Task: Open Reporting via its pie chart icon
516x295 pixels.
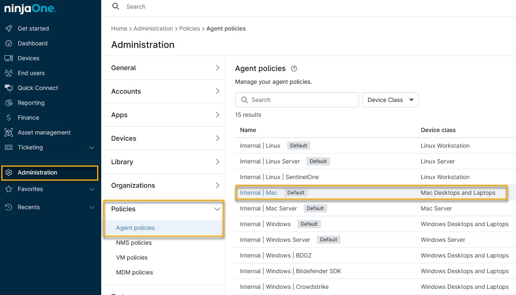Action: point(9,103)
